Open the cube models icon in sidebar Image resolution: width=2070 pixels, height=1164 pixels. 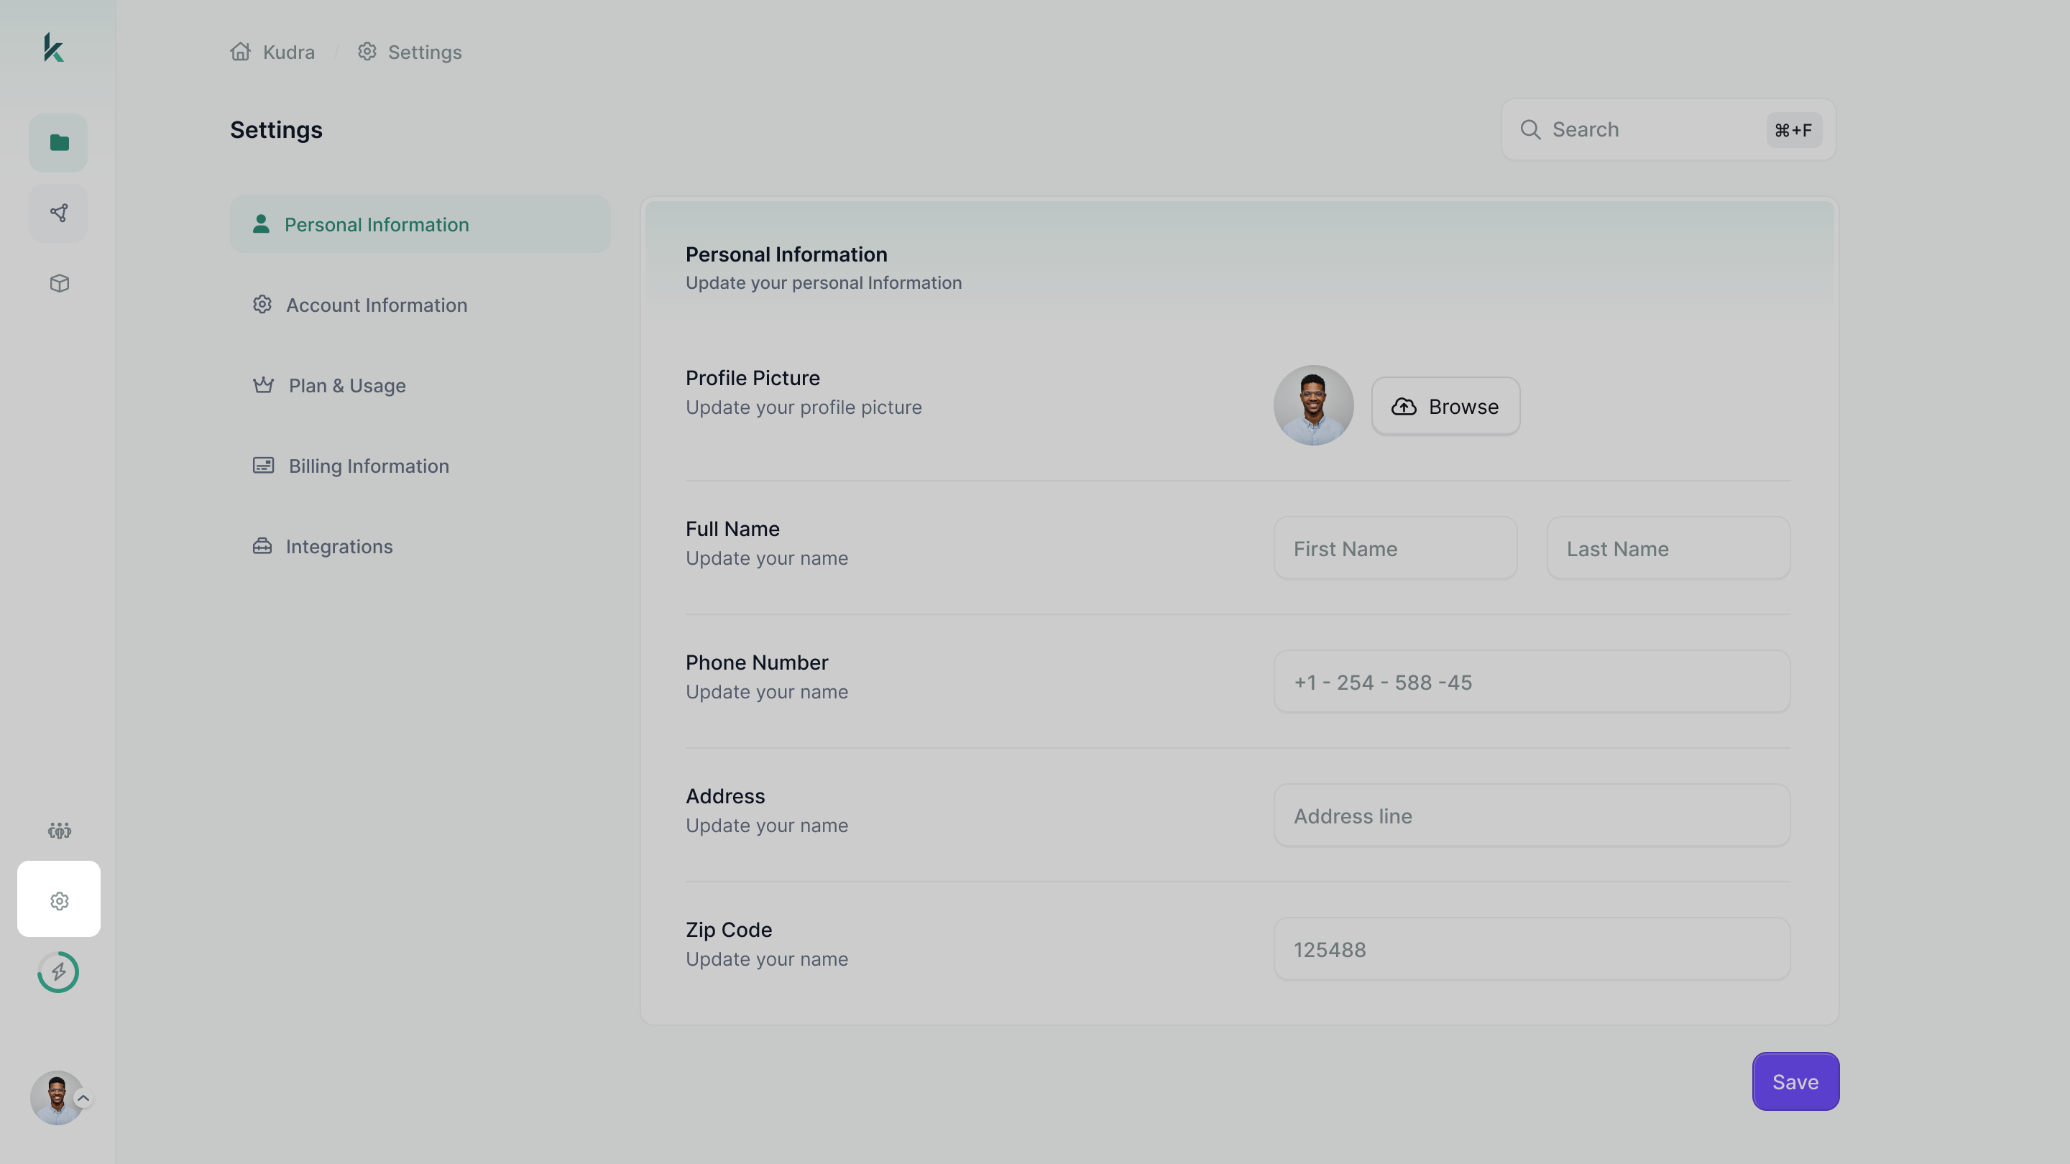tap(59, 284)
